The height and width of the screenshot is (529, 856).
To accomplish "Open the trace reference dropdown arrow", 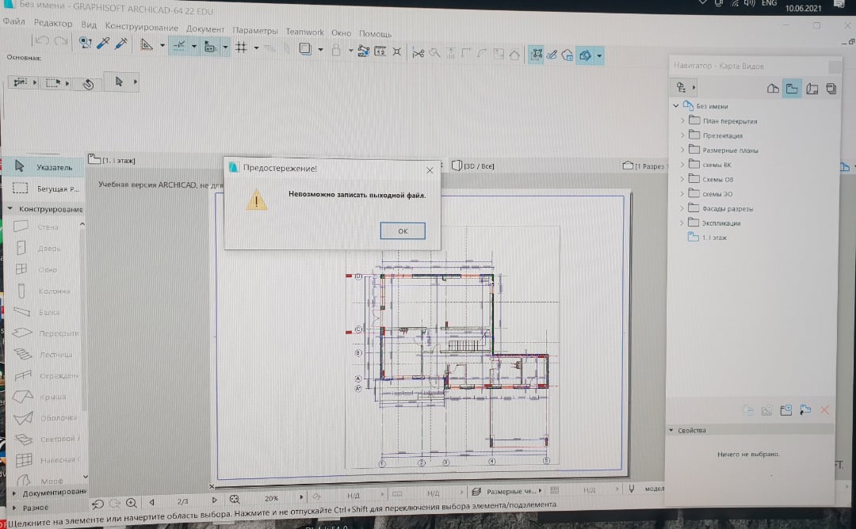I will tap(320, 50).
